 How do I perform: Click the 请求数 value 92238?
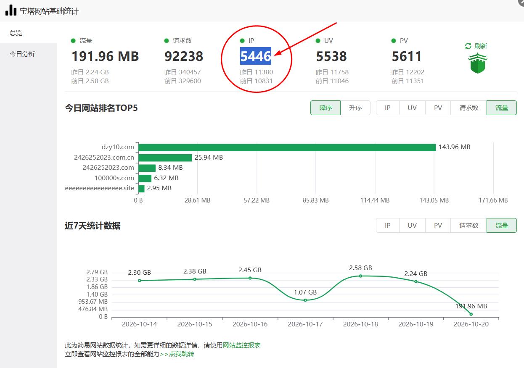tap(184, 56)
